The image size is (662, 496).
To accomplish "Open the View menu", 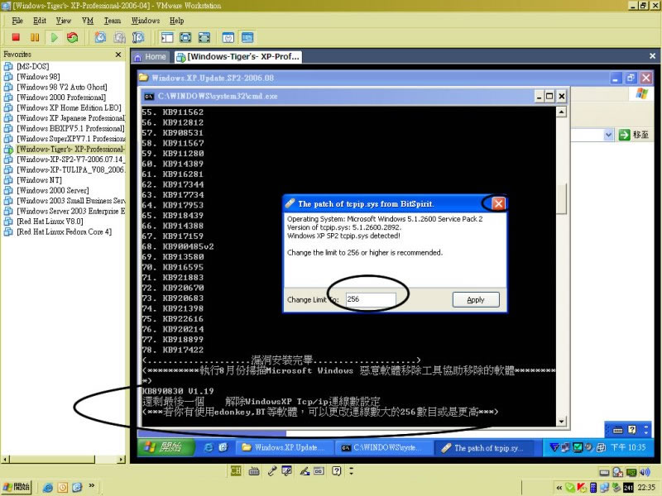I will tap(64, 21).
